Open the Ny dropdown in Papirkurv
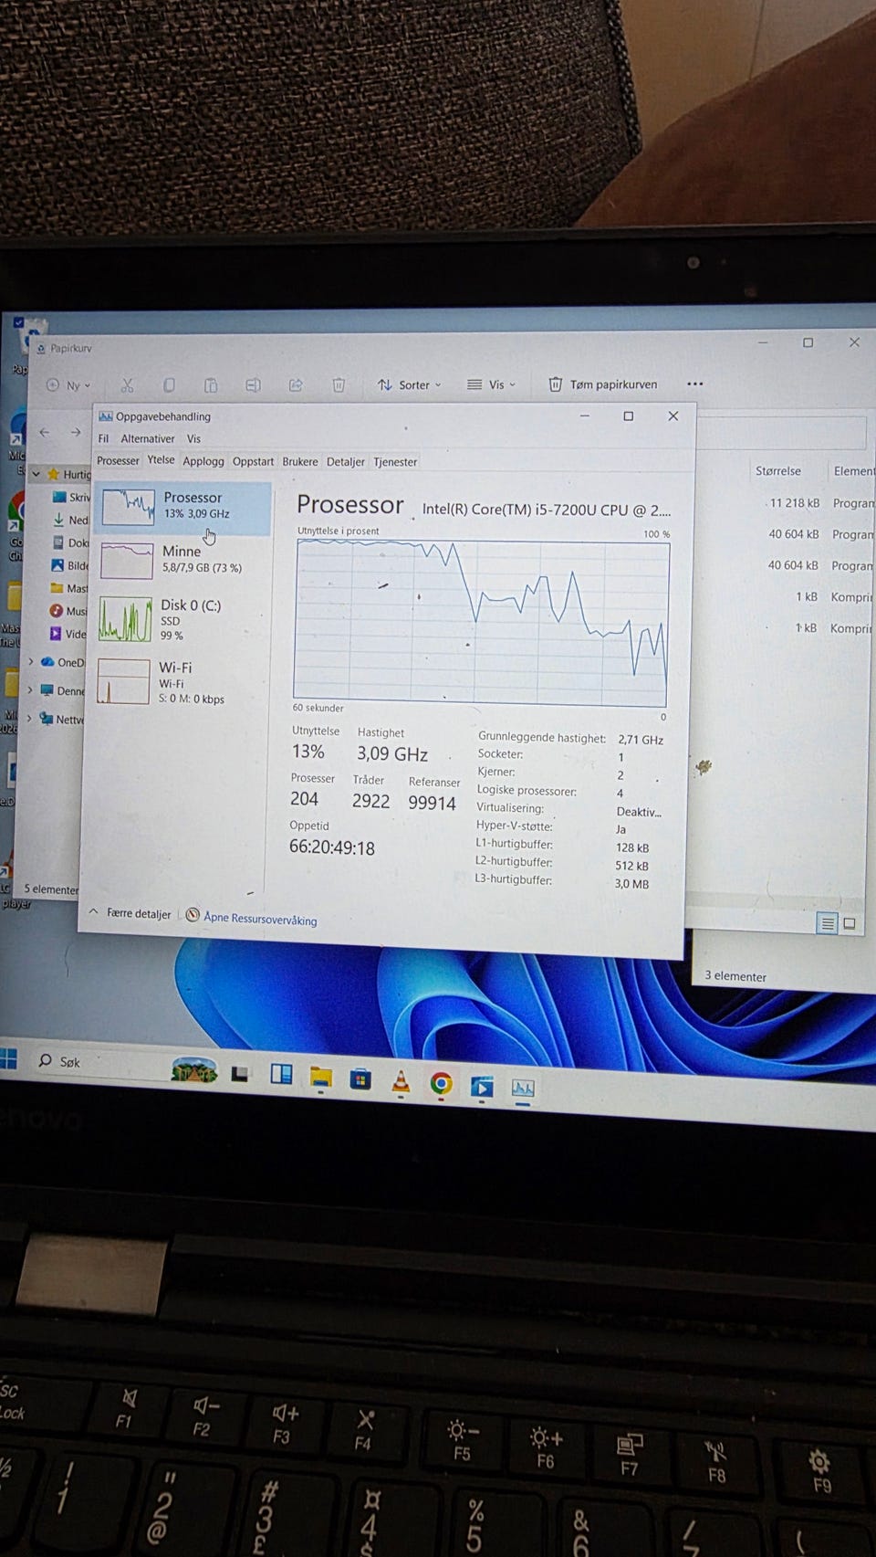The width and height of the screenshot is (876, 1557). click(69, 385)
